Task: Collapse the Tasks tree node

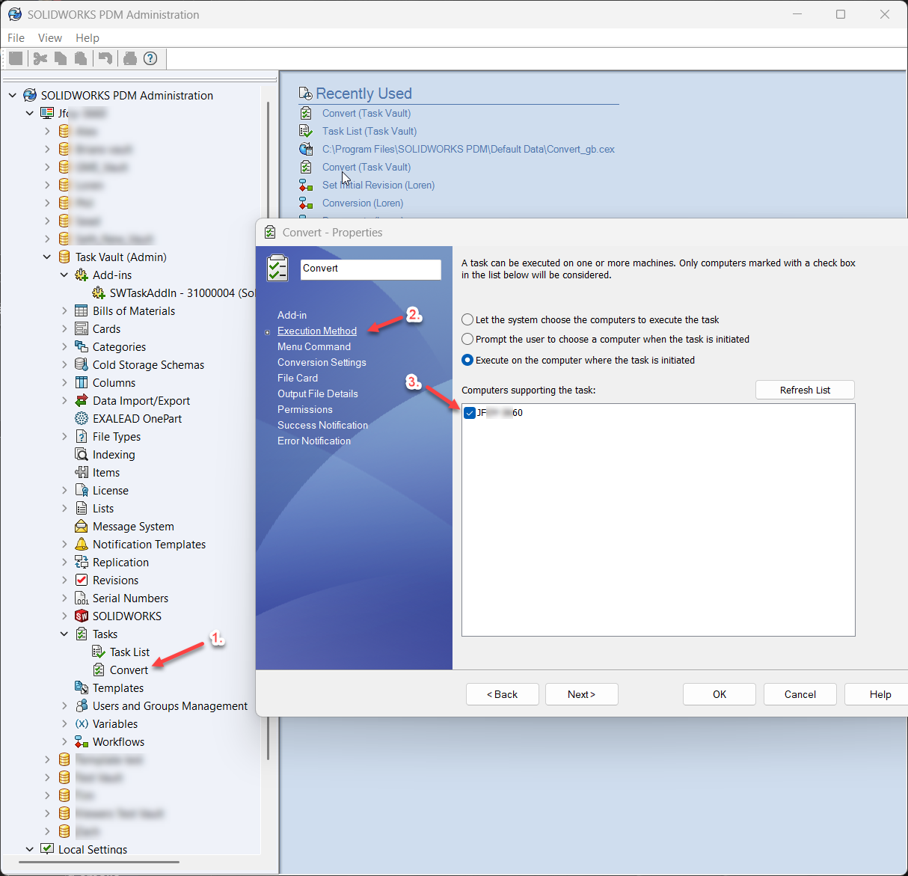Action: 64,634
